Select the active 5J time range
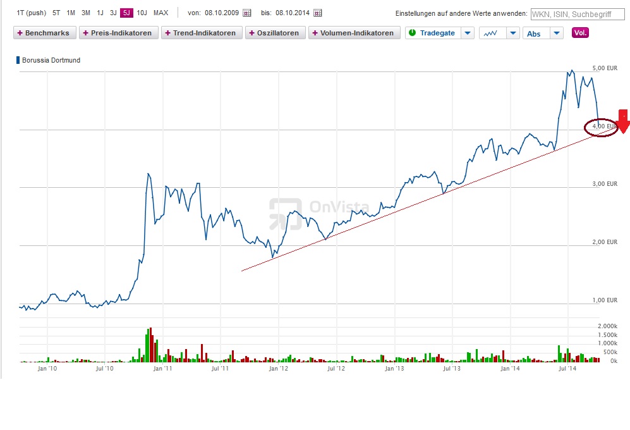630x430 pixels. point(126,13)
